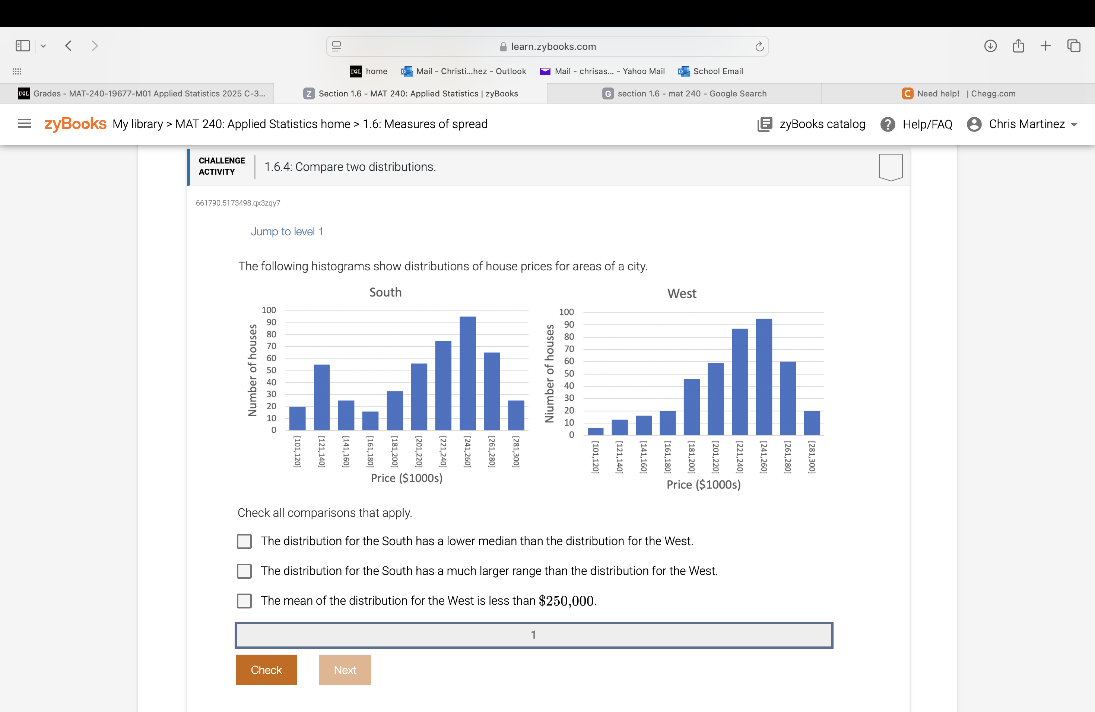Viewport: 1095px width, 712px height.
Task: Switch to the Chegg.com Need help tab
Action: click(x=958, y=93)
